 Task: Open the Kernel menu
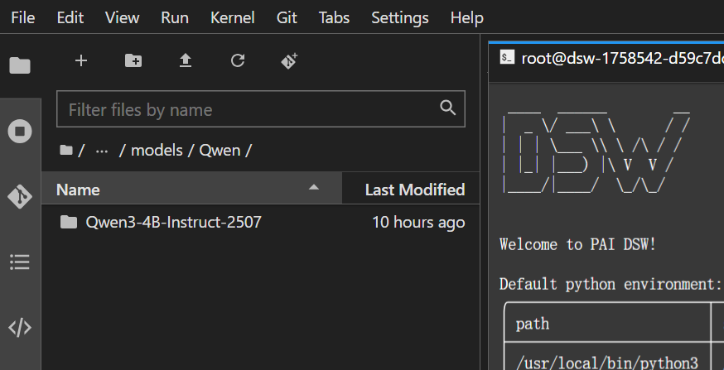[232, 17]
